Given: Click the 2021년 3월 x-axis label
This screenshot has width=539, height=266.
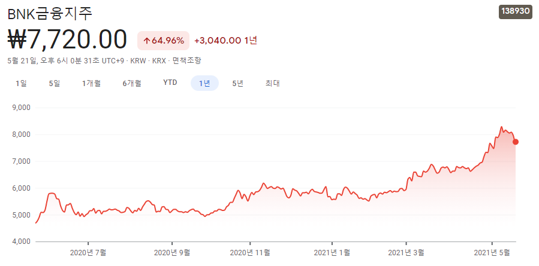Looking at the screenshot, I should pyautogui.click(x=406, y=253).
